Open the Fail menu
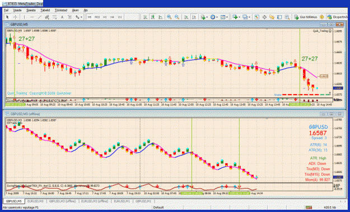This screenshot has height=212, width=350. (x=6, y=10)
